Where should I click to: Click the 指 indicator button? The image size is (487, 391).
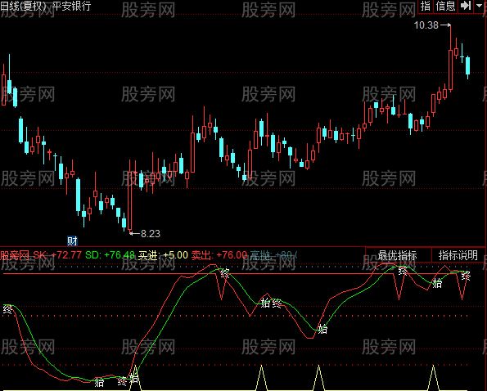[x=426, y=7]
